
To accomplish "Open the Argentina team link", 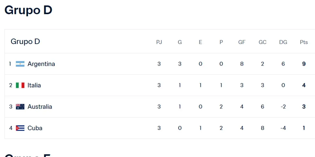I will [x=41, y=64].
